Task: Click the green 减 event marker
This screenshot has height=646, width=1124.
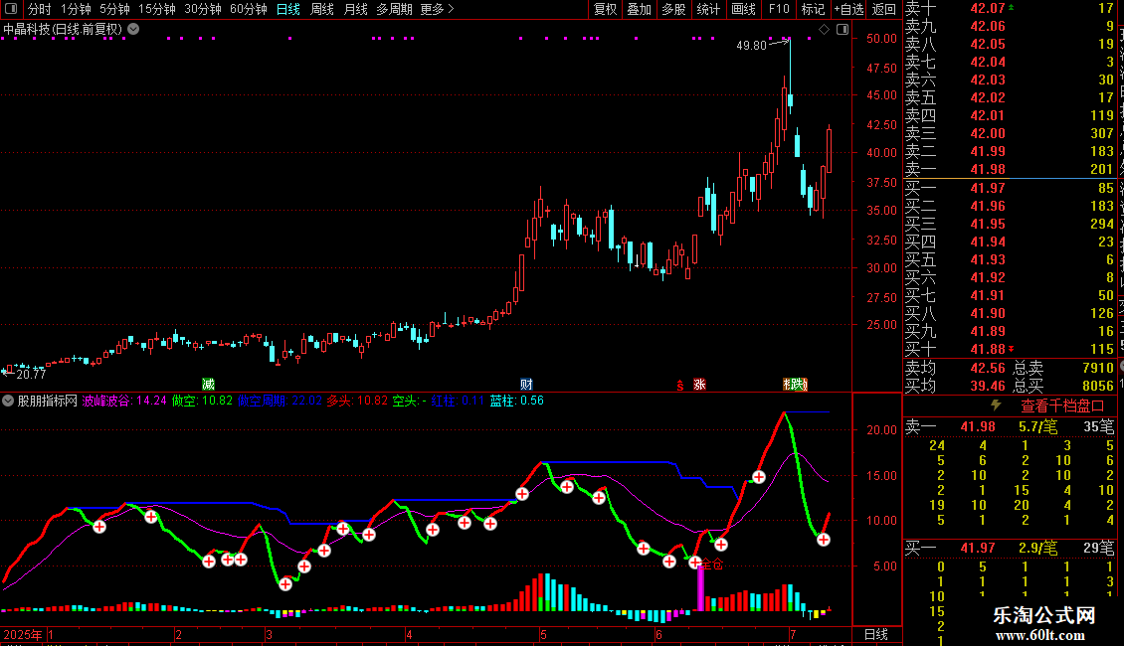Action: [208, 385]
